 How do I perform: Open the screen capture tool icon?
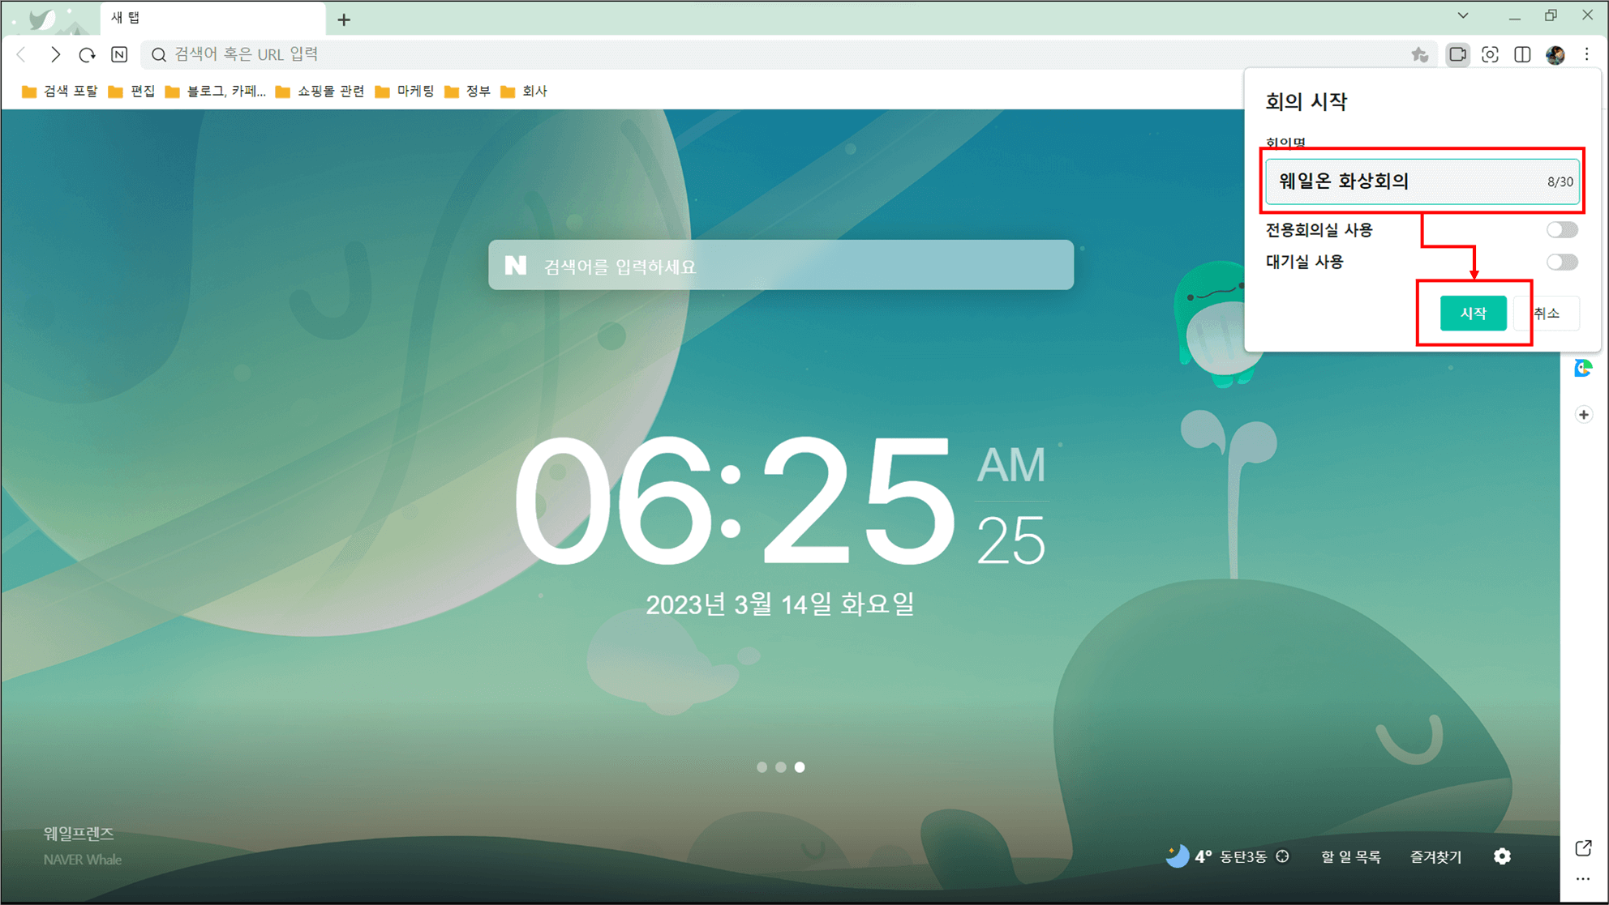1490,54
